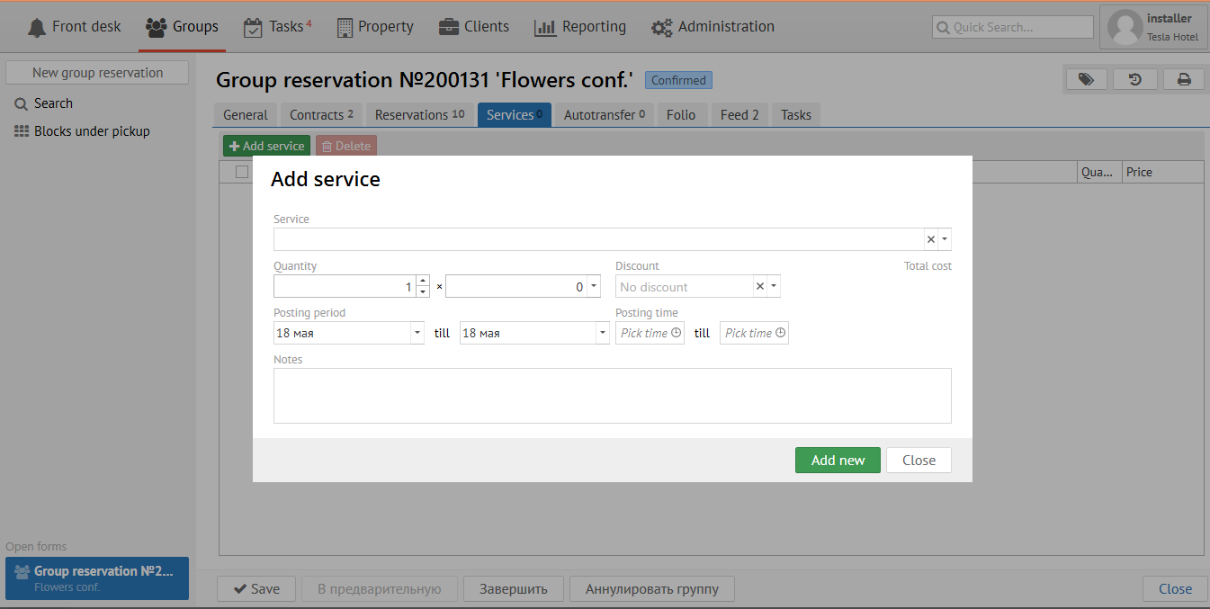Click the installer user avatar
The width and height of the screenshot is (1210, 609).
pos(1125,27)
